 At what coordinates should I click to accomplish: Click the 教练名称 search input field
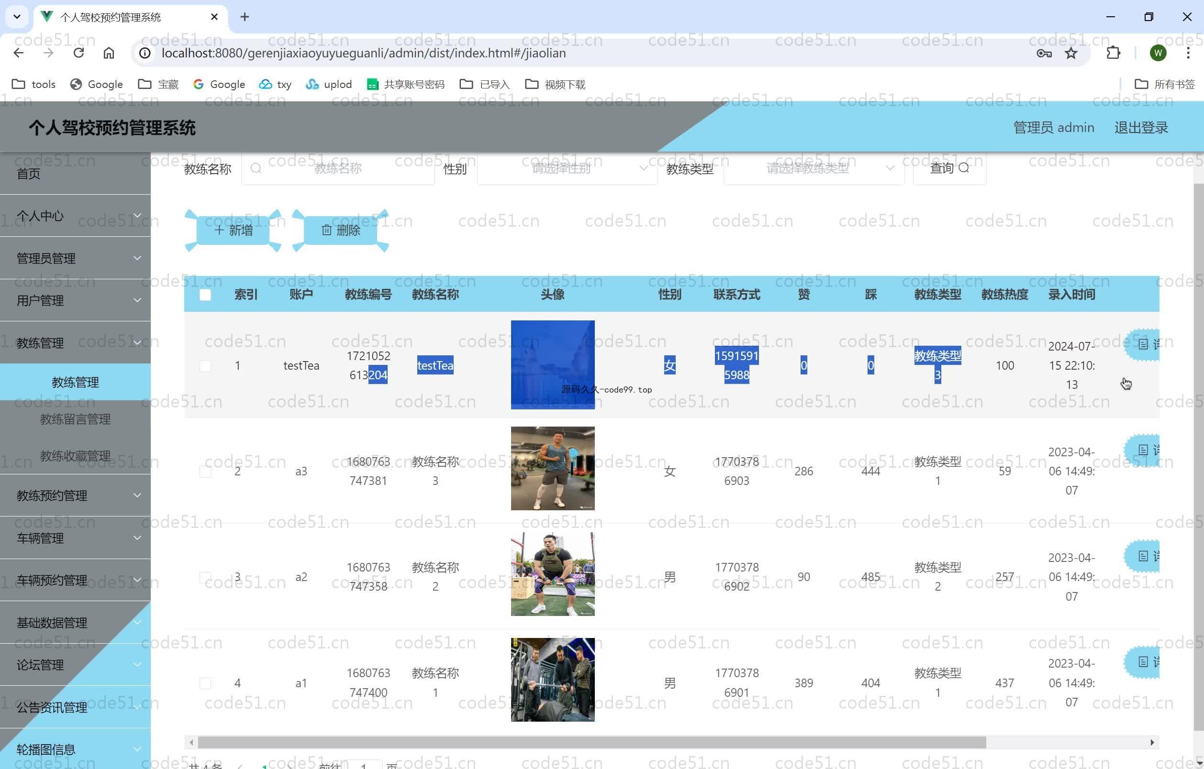338,168
